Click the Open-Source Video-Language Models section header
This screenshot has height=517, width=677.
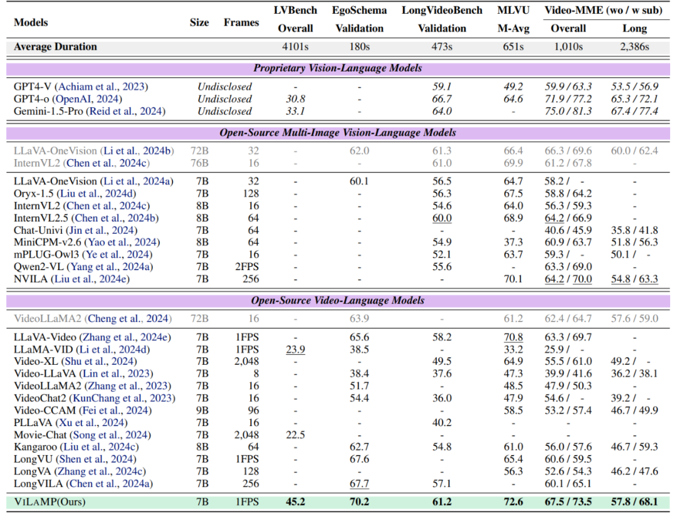[x=337, y=300]
